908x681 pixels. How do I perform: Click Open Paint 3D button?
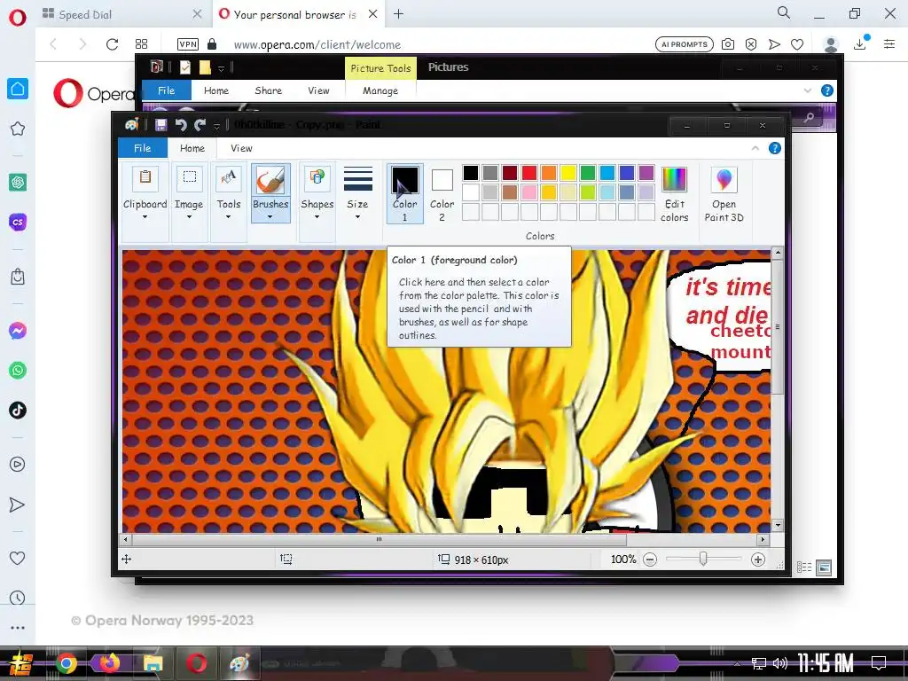pos(724,194)
